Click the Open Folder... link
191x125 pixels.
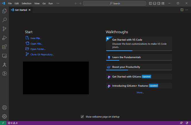[x=38, y=49]
